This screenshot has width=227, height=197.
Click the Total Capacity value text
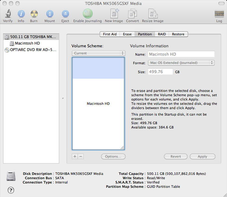(x=176, y=174)
